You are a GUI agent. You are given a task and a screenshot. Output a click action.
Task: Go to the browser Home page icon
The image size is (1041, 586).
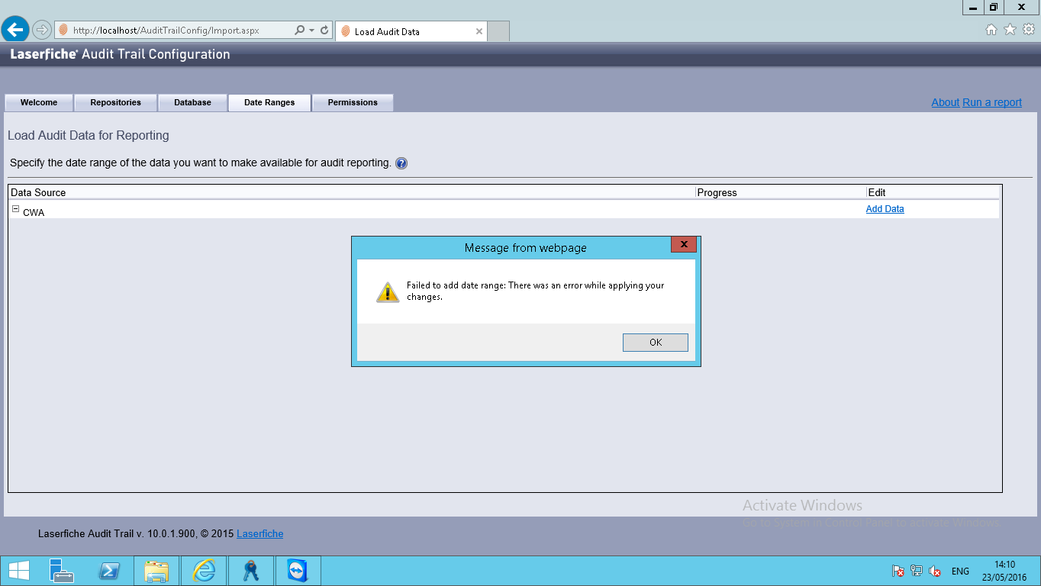pos(991,30)
